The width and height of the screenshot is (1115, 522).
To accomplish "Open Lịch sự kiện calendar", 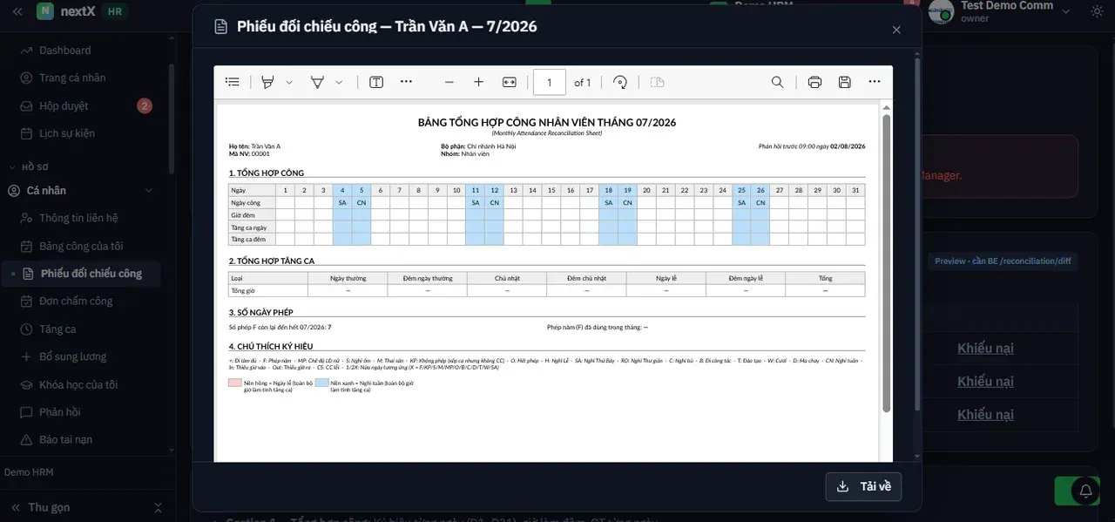I will tap(67, 133).
